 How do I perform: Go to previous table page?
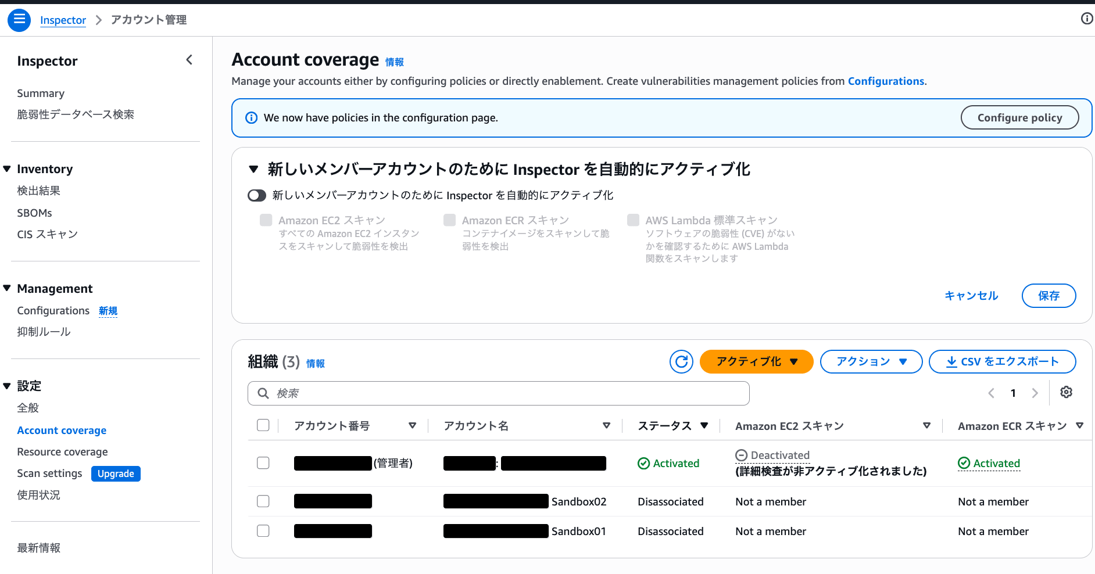992,393
